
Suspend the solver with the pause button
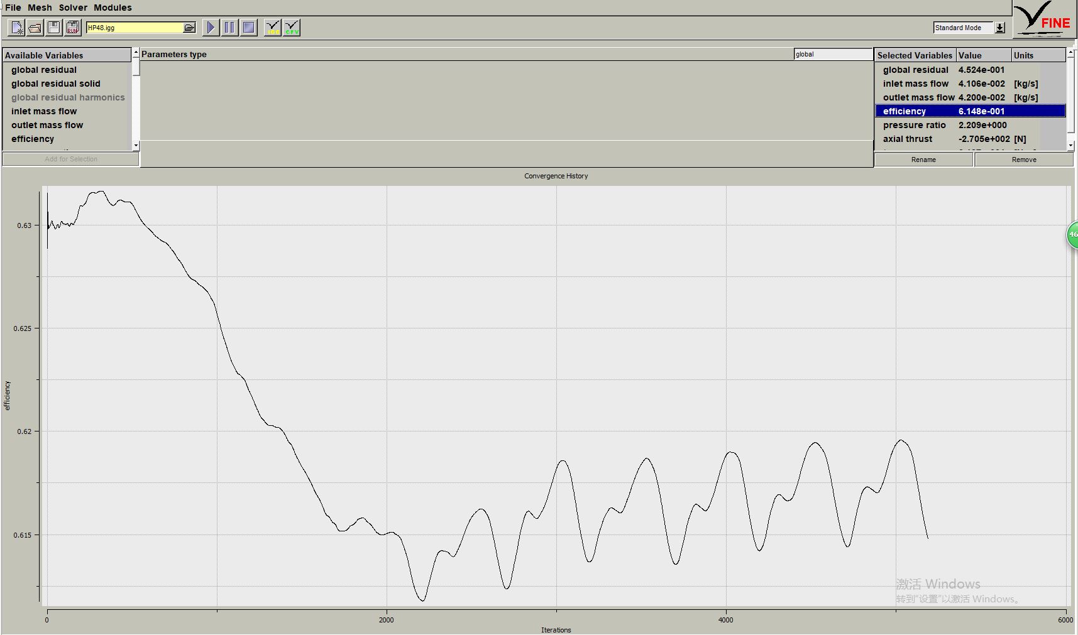[230, 28]
